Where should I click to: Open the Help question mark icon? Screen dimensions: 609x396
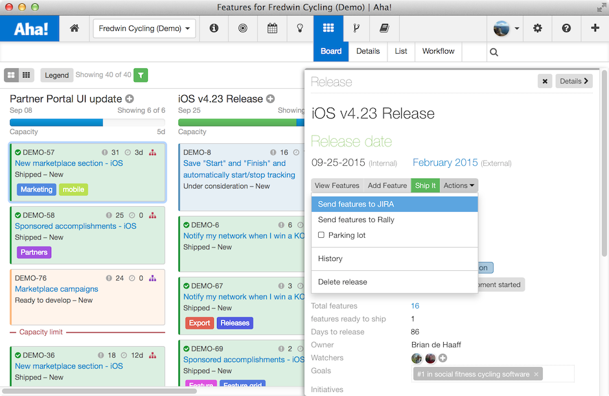click(566, 28)
